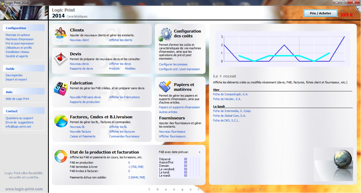Image resolution: width=361 pixels, height=193 pixels.
Task: Open Société et agents
Action: point(17,56)
